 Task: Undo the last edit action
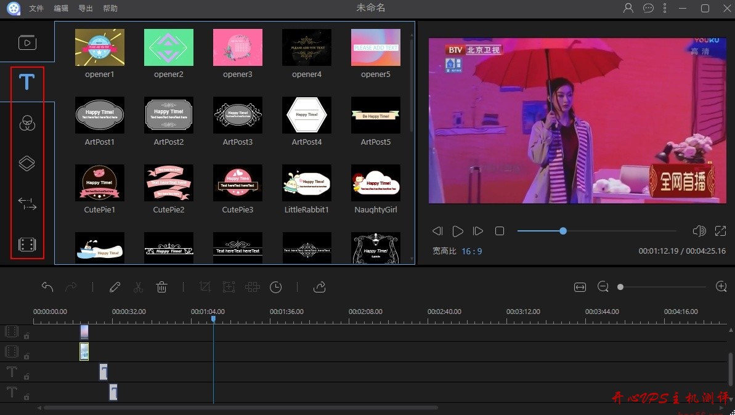tap(47, 287)
